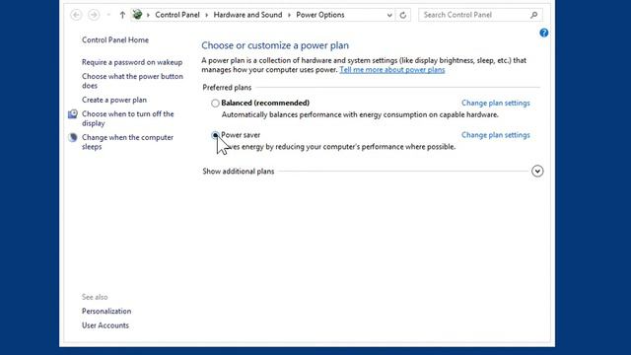Open User Accounts under See also
This screenshot has width=631, height=355.
105,325
